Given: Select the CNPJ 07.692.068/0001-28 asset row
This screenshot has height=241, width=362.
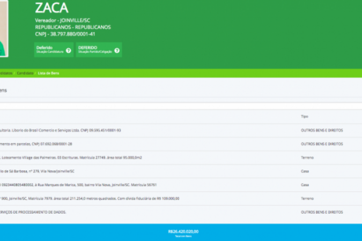Looking at the screenshot, I should coord(38,144).
